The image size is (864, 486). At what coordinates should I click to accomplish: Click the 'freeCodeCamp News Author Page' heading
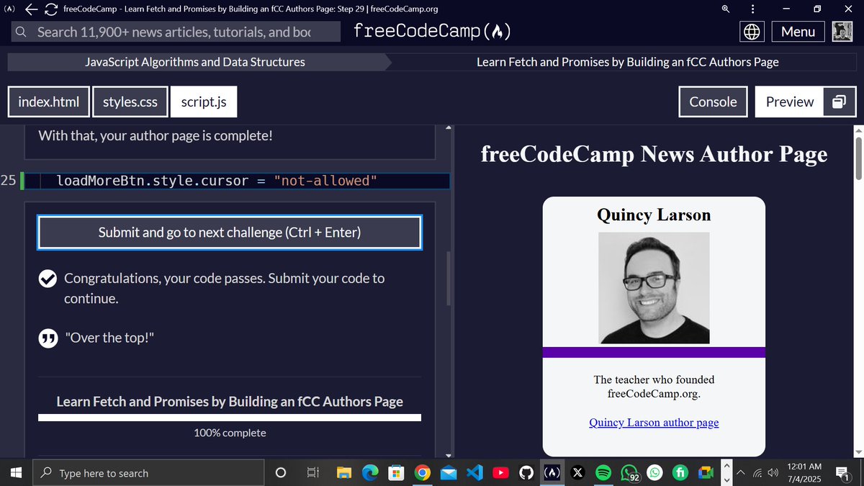click(654, 154)
